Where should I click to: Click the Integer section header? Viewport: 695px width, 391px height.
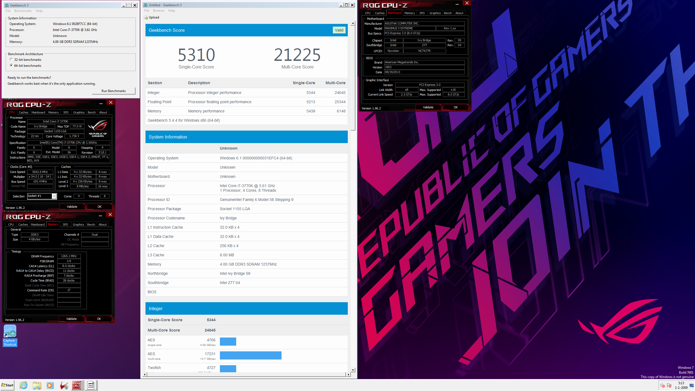[247, 308]
